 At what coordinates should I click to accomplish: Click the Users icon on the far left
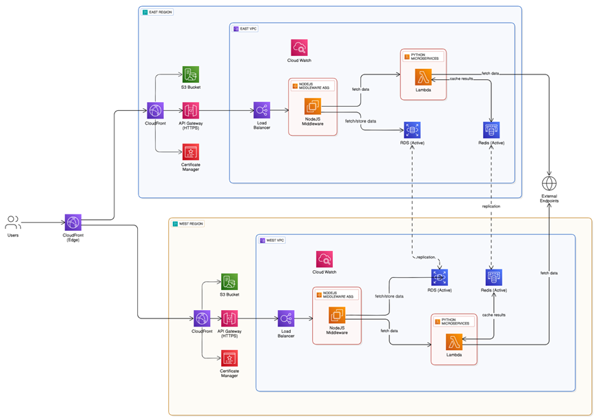coord(12,222)
